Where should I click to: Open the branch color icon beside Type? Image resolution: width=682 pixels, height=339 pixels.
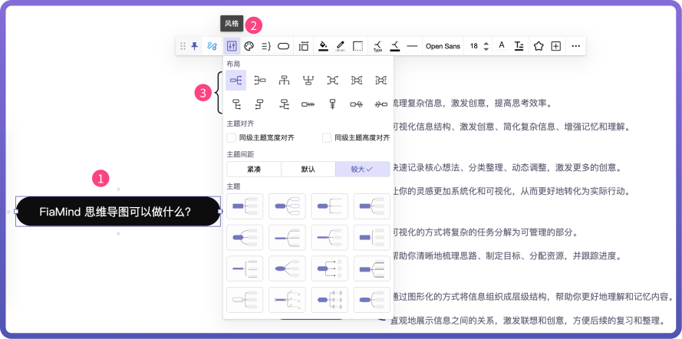pos(395,46)
